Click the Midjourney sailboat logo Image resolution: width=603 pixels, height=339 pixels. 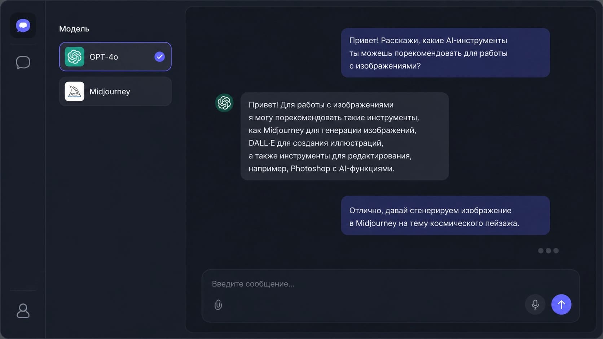(75, 92)
